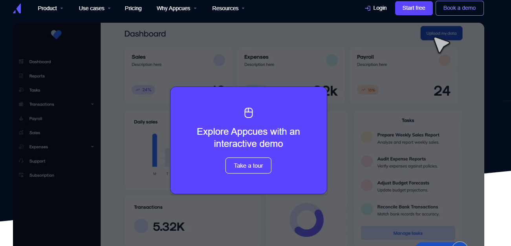
Task: Click the Appcues logo in the header
Action: [16, 8]
